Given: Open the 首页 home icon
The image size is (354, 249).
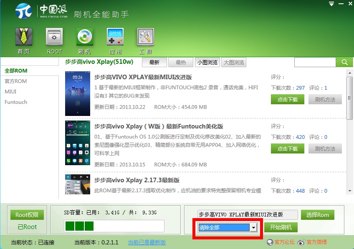Looking at the screenshot, I should click(x=24, y=37).
